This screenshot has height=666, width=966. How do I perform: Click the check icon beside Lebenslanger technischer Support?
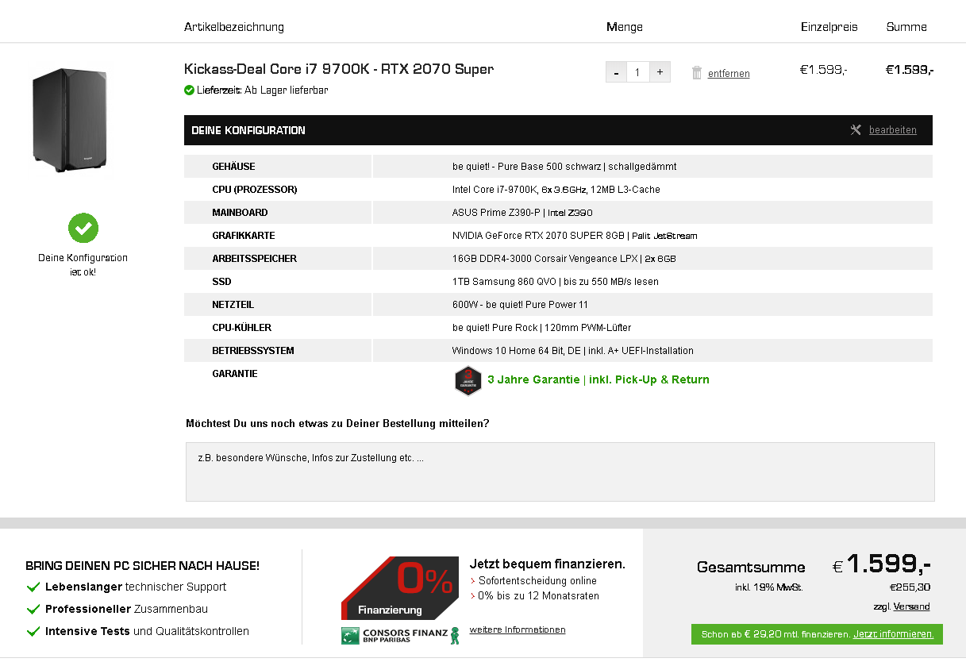pyautogui.click(x=33, y=587)
